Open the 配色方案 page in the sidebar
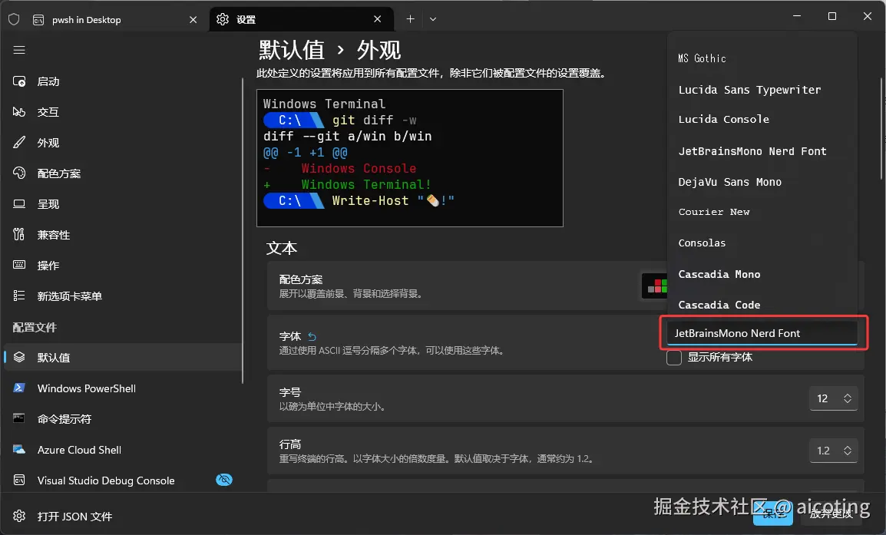886x535 pixels. [x=123, y=173]
